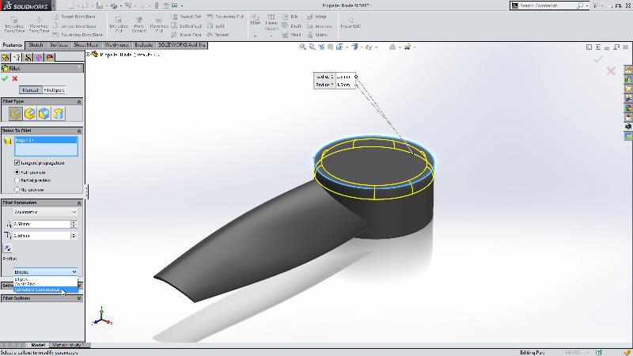Select the Face Fillet type icon

click(x=44, y=114)
